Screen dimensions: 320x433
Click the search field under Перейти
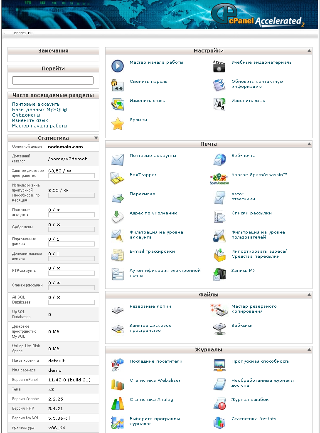53,80
